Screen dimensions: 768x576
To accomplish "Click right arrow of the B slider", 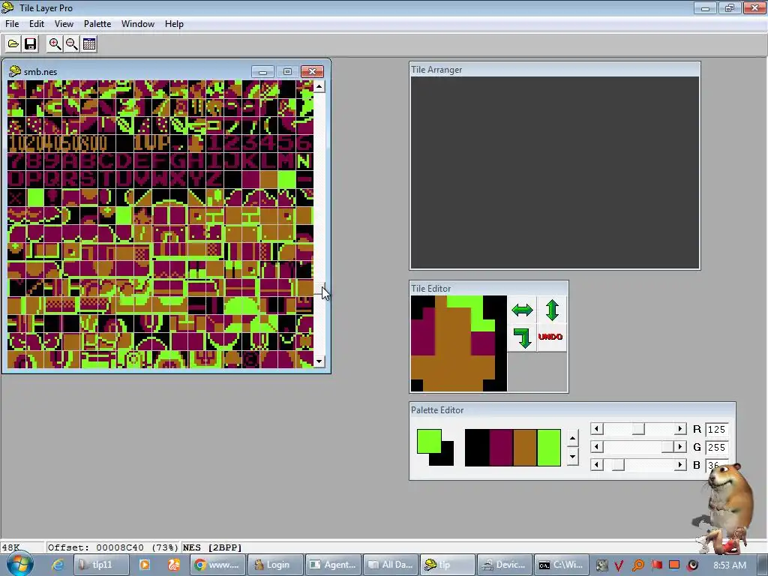I will pos(679,464).
